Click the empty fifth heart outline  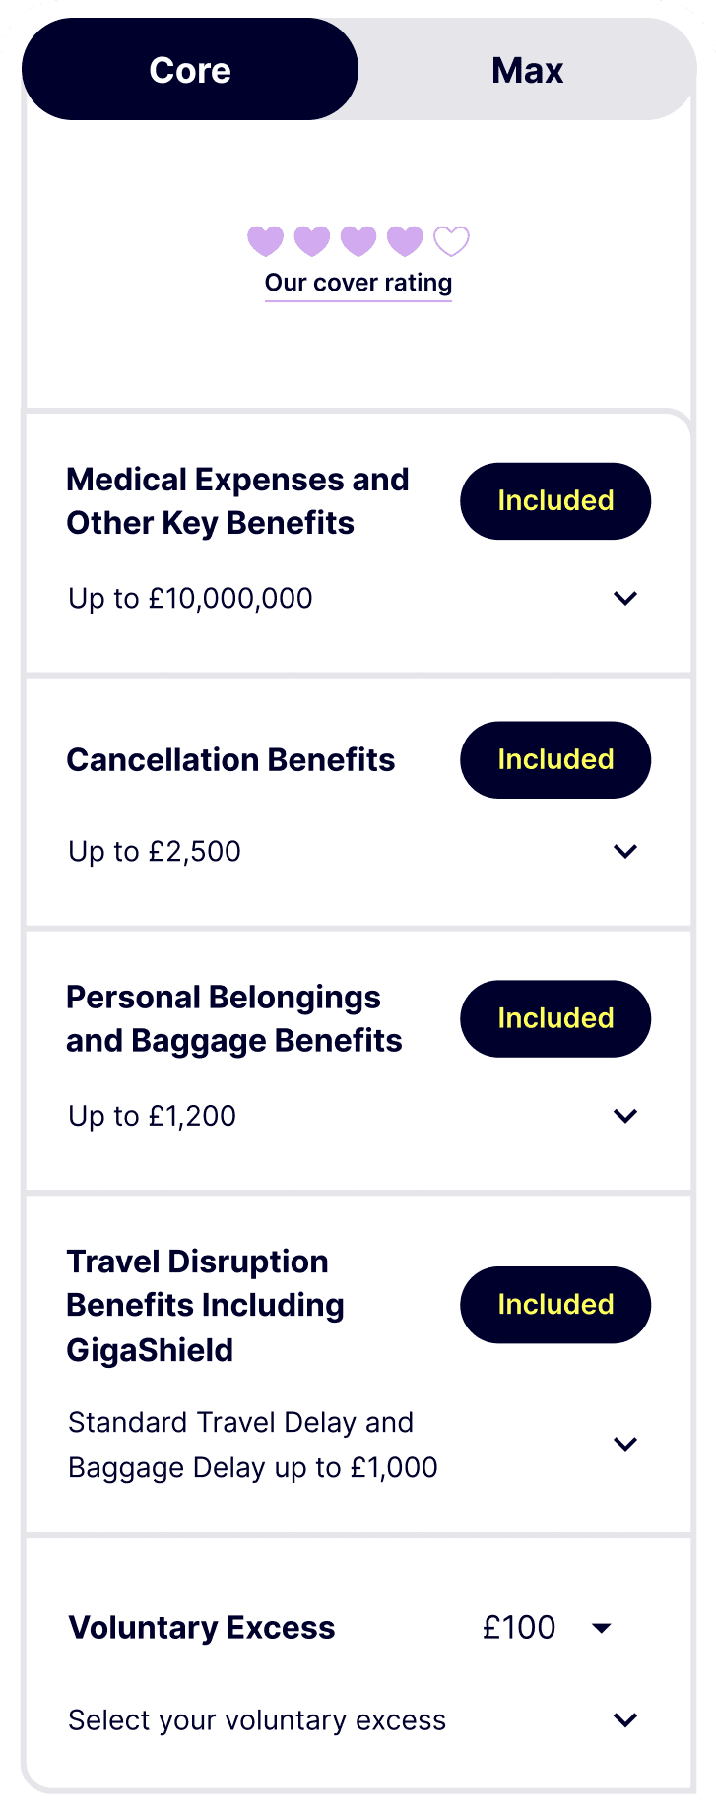click(x=450, y=239)
